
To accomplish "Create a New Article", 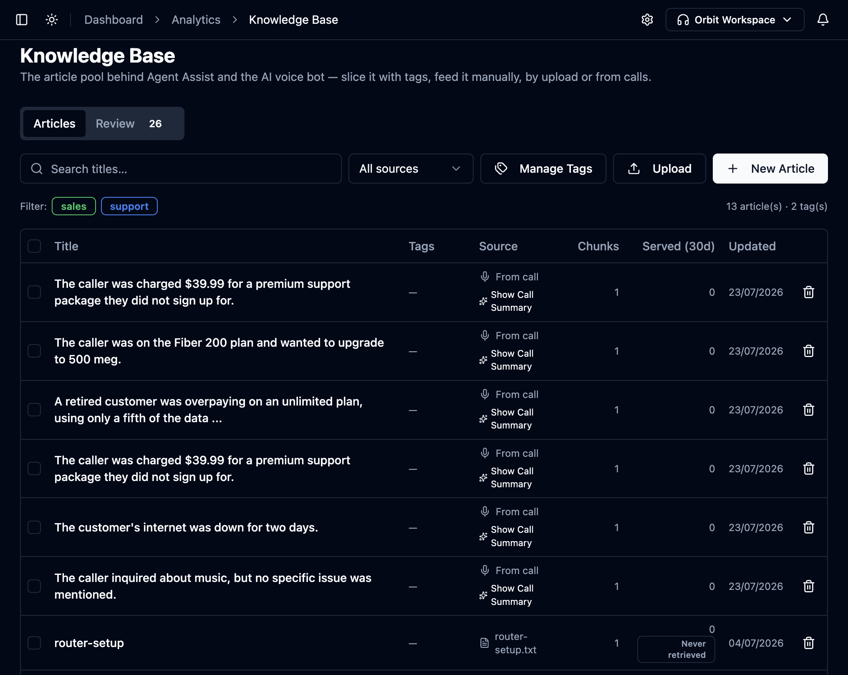I will coord(770,169).
